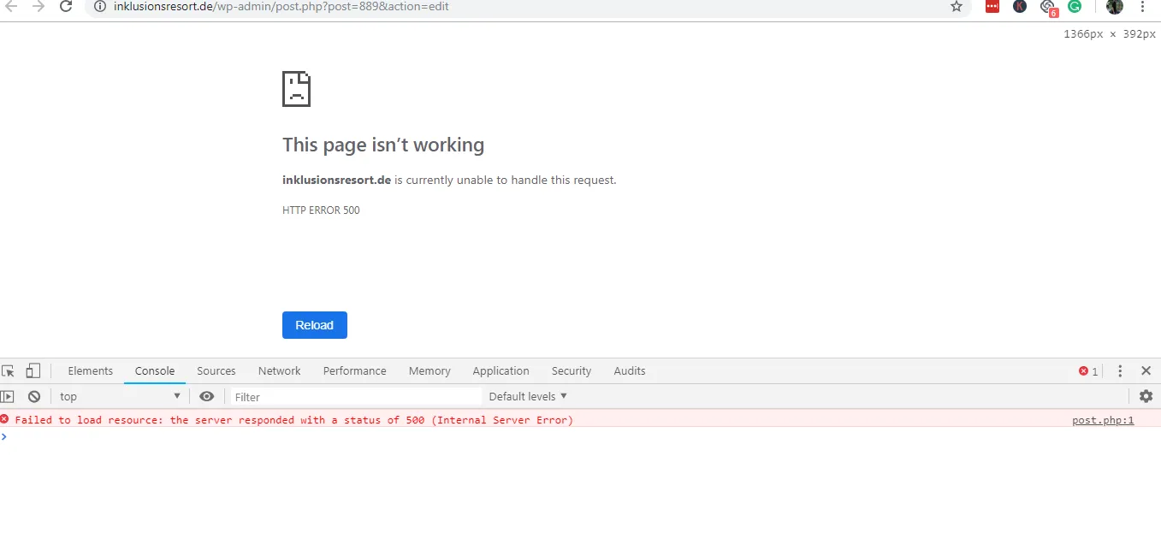Screen dimensions: 1161x533
Task: Select the Console tab
Action: pos(155,370)
